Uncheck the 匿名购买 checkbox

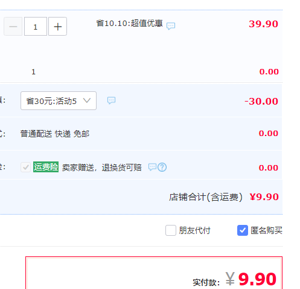tap(243, 230)
